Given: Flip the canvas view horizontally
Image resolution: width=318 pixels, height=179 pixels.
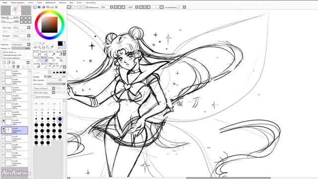Looking at the screenshot, I should tap(161, 7).
